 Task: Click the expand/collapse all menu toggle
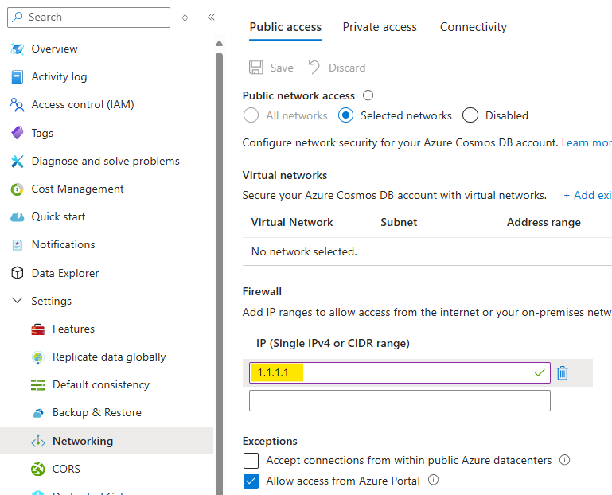(x=185, y=18)
